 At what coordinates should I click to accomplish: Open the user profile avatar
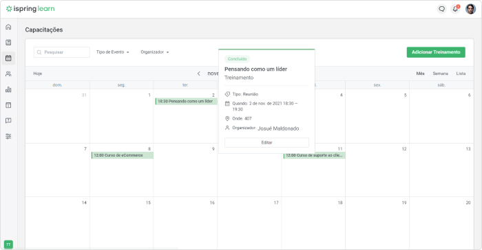(x=470, y=9)
